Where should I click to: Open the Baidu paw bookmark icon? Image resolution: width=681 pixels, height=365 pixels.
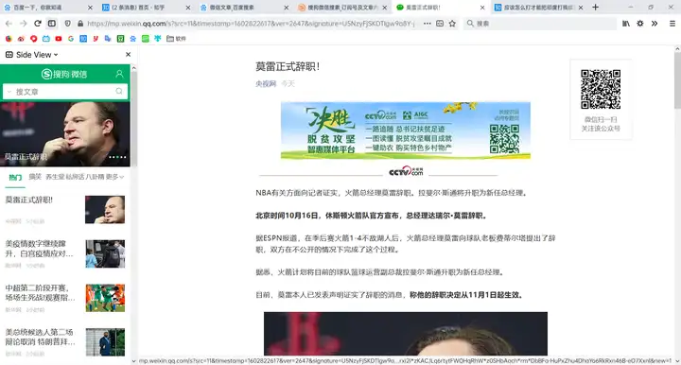(133, 39)
